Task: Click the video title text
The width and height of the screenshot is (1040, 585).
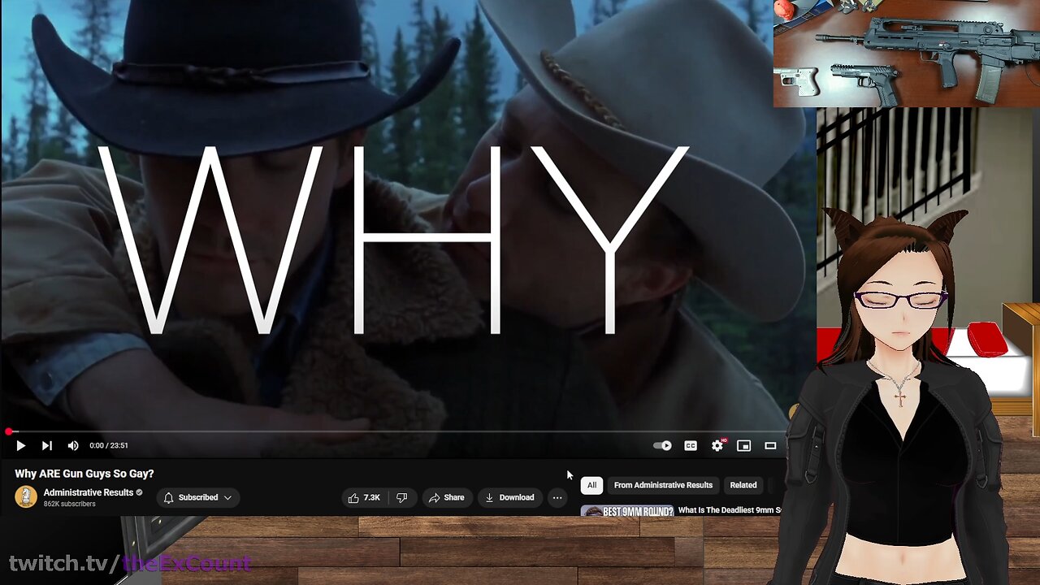Action: [x=84, y=474]
